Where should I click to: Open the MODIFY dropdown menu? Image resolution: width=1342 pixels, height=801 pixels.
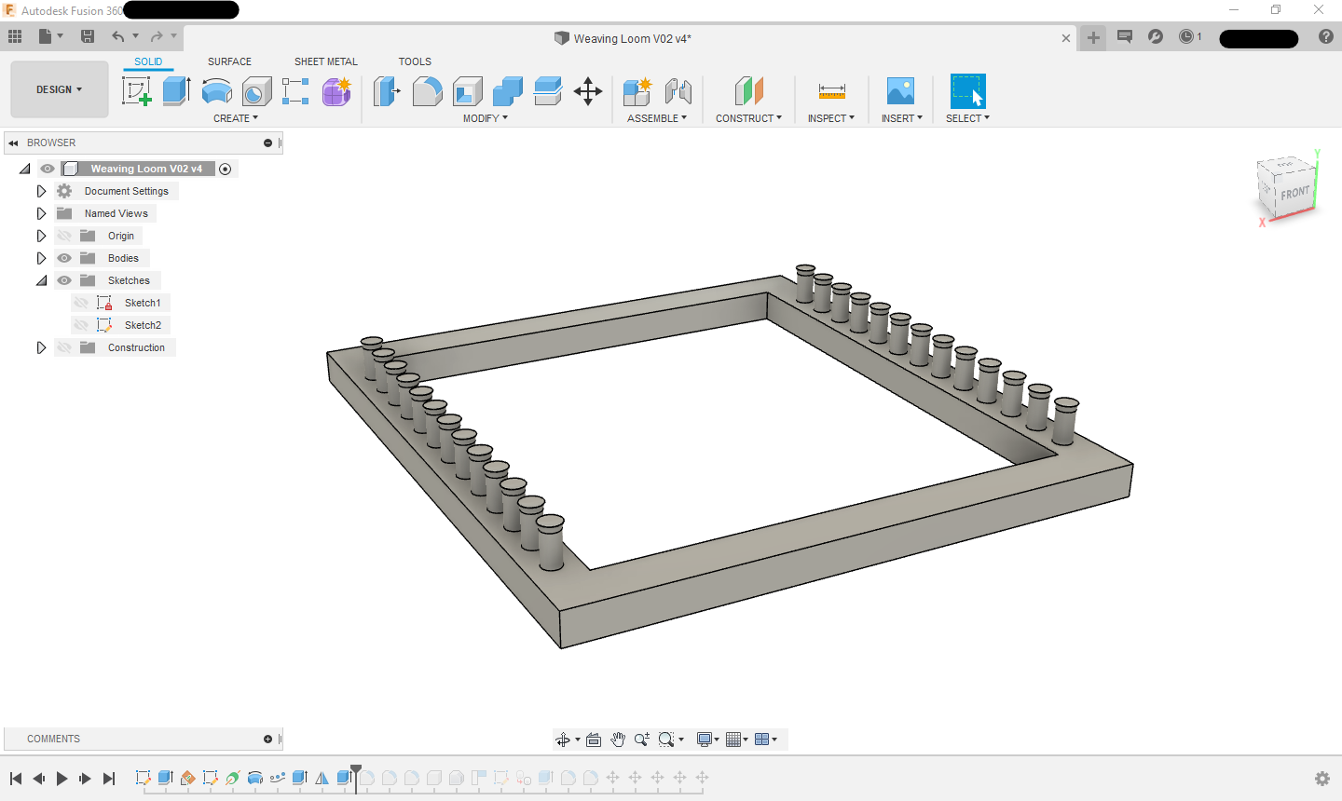(x=486, y=118)
